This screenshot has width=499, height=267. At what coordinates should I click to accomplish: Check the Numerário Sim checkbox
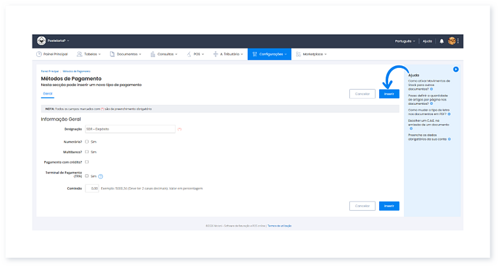pos(87,142)
